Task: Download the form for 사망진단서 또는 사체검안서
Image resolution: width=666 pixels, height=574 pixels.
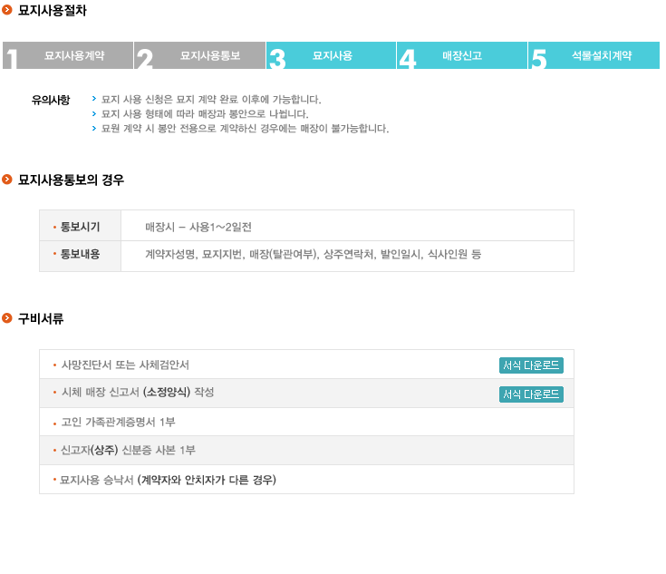Action: pyautogui.click(x=531, y=365)
